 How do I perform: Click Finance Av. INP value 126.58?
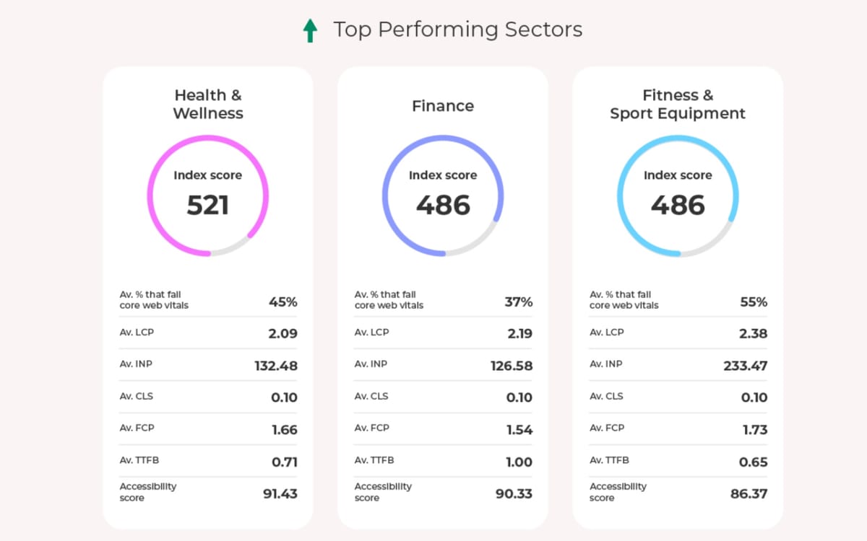click(x=512, y=366)
